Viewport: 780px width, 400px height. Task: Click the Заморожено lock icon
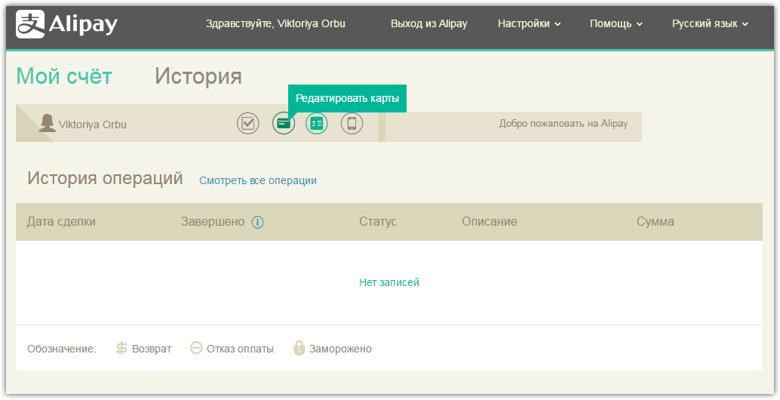tap(299, 348)
